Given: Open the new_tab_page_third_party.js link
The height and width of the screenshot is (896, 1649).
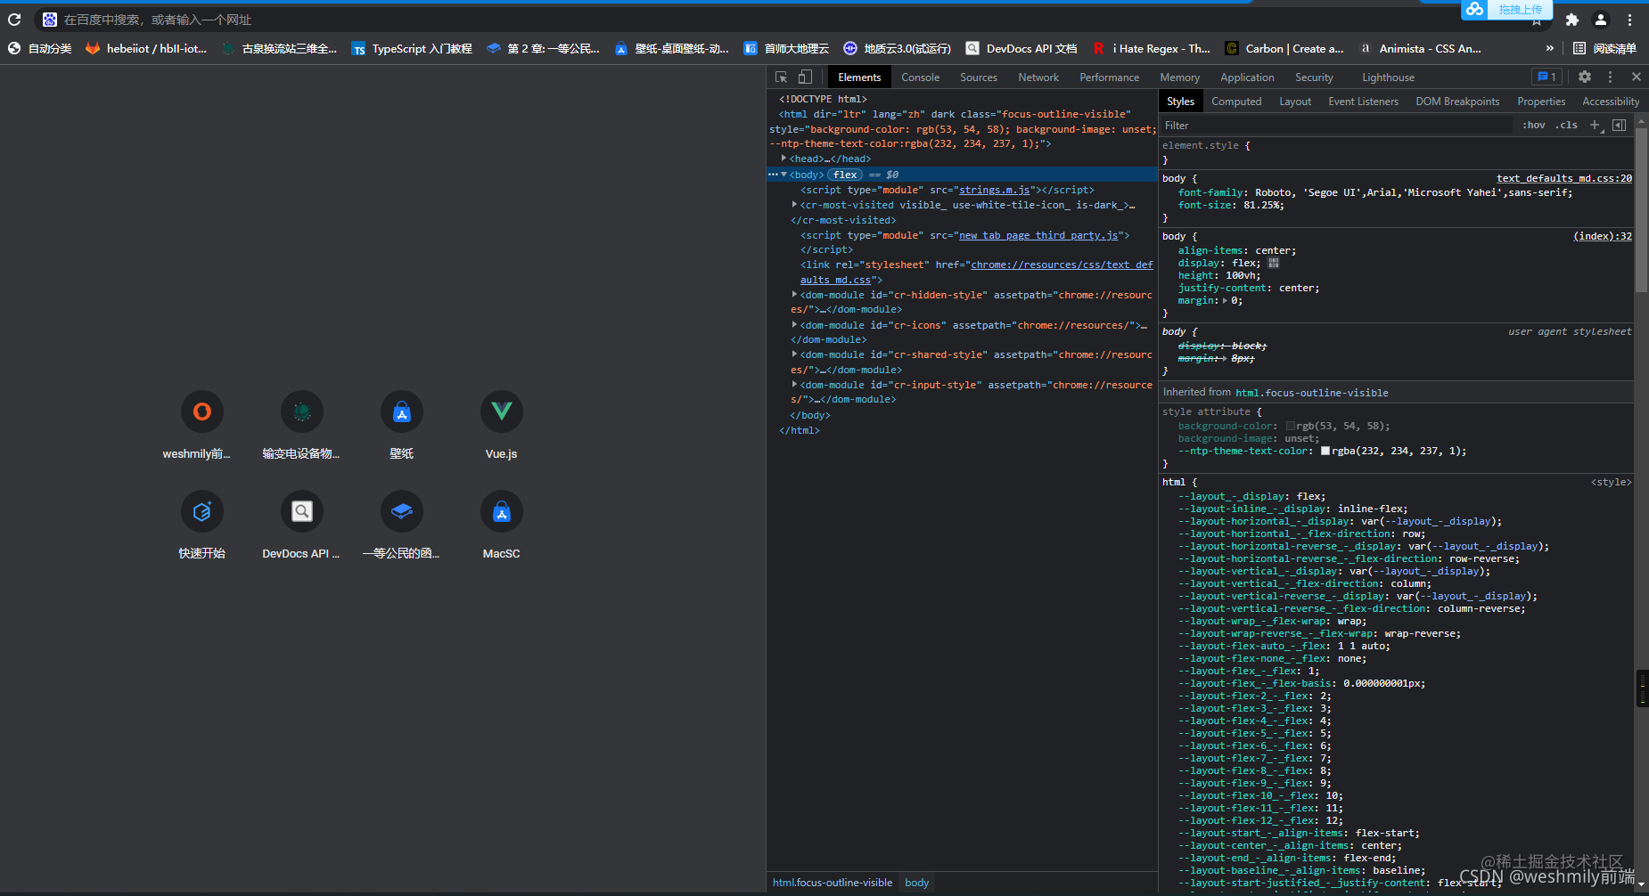Looking at the screenshot, I should point(1038,235).
